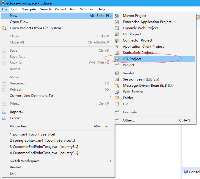Screen dimensions: 200x179
Task: Open the Search menu
Action: click(45, 9)
